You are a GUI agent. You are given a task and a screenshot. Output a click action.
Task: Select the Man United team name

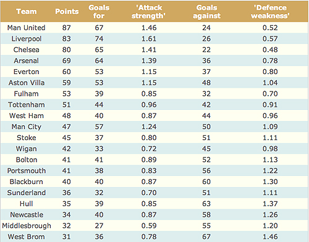[x=27, y=28]
